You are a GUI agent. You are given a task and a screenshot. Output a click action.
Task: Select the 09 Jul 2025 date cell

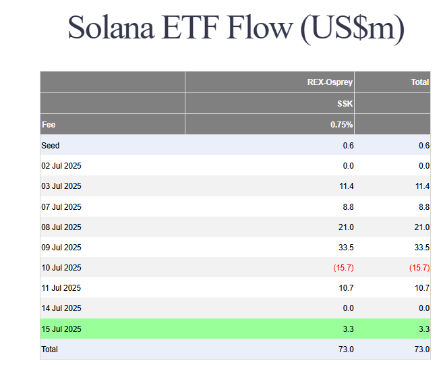(x=61, y=248)
